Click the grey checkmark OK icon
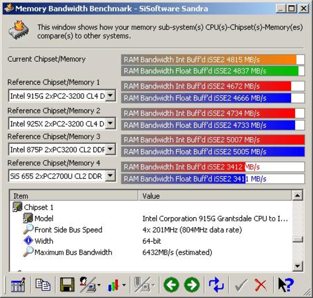 point(241,285)
